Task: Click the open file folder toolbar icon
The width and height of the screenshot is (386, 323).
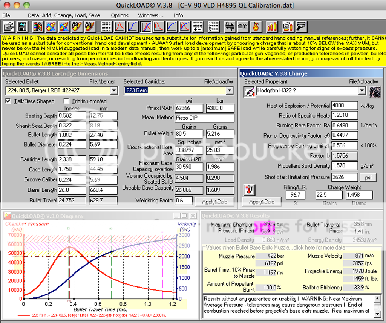Action: point(9,27)
